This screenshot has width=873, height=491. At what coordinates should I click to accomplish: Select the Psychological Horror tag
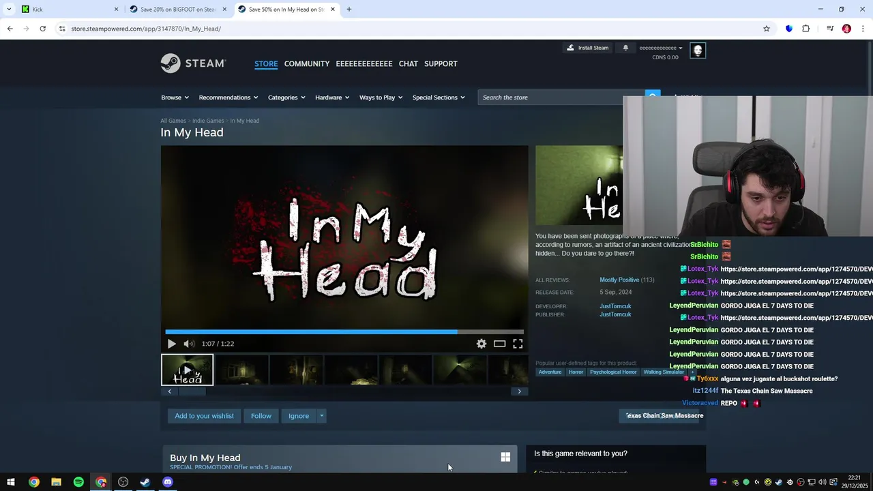(613, 372)
